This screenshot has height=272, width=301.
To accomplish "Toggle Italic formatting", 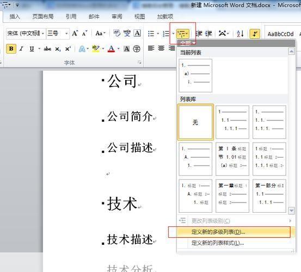I will tap(21, 49).
